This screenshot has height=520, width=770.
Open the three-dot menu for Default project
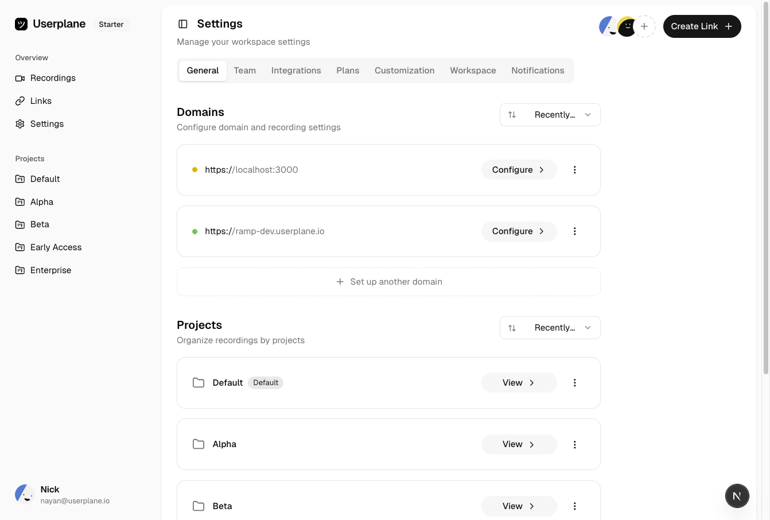tap(574, 383)
